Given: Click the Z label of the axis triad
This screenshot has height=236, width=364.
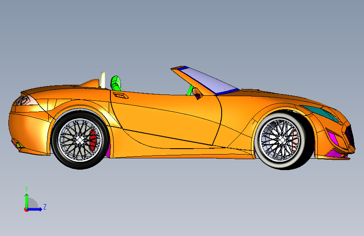Looking at the screenshot, I should tap(45, 207).
